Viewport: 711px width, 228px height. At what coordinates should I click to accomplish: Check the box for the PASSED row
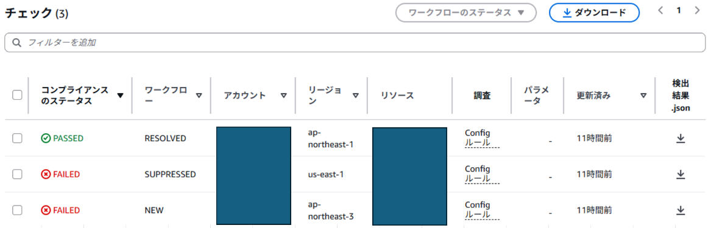point(17,139)
